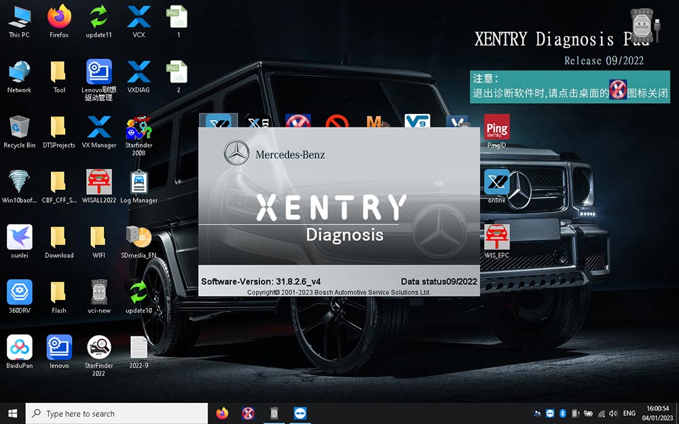Select the update10 desktop shortcut
Viewport: 679px width, 424px height.
pyautogui.click(x=139, y=297)
